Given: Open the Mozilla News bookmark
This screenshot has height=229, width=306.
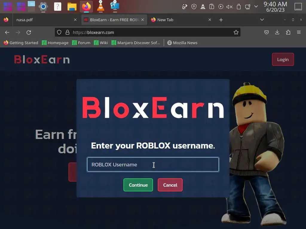Looking at the screenshot, I should [x=182, y=43].
